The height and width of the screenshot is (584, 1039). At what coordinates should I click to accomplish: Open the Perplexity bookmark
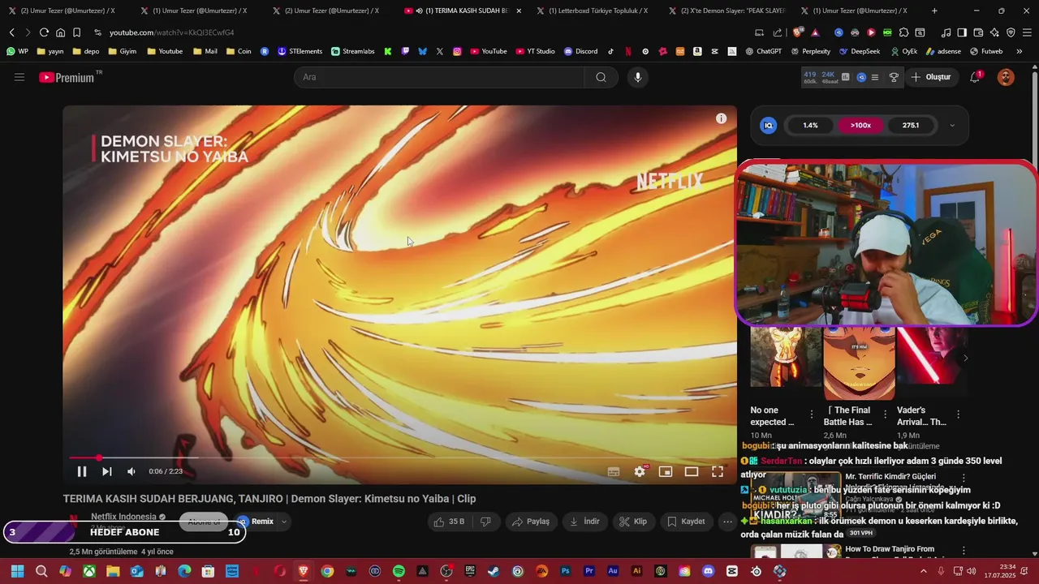[810, 51]
